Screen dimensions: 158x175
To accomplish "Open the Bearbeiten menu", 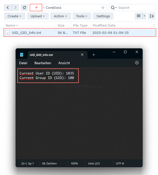I will pyautogui.click(x=43, y=63).
